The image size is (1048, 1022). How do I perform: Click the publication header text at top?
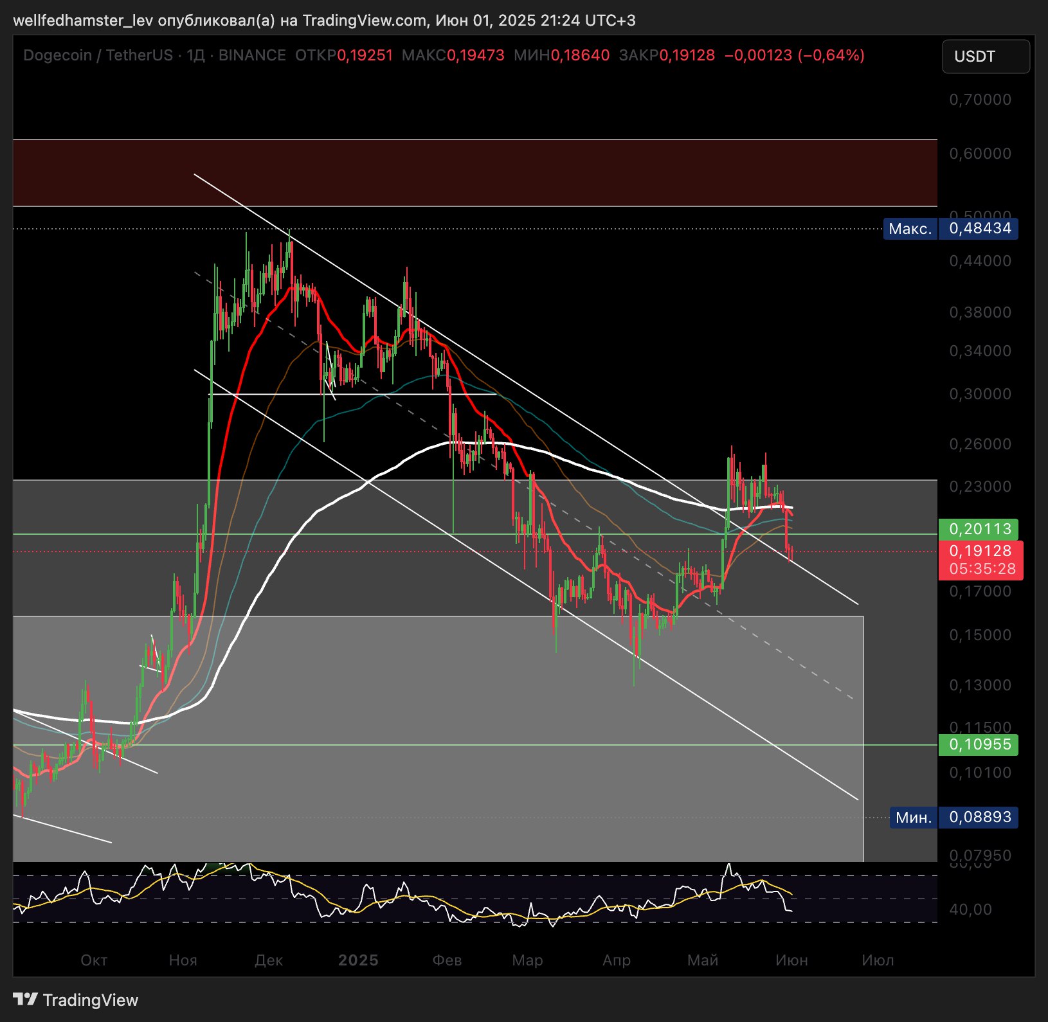click(325, 21)
